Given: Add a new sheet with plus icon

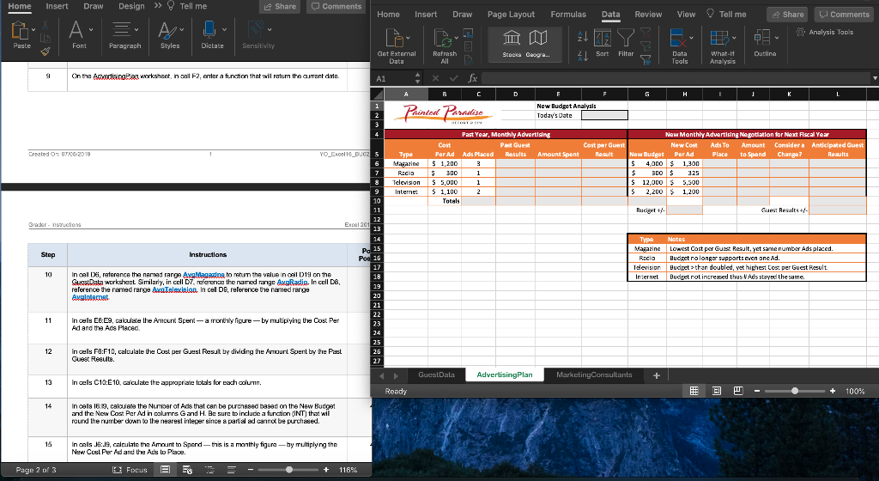Looking at the screenshot, I should (656, 375).
